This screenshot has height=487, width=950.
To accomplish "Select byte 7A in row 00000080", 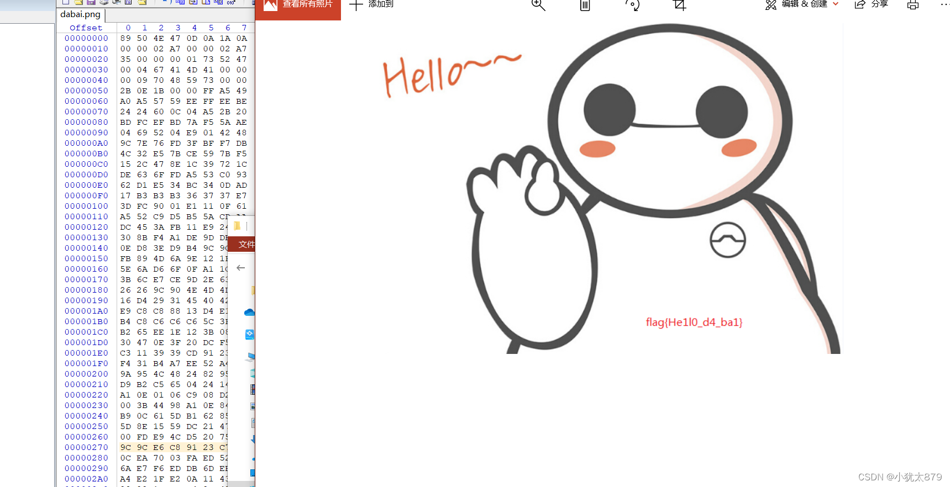I will click(192, 122).
